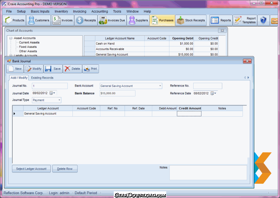Open Receipts from the toolbar

[x=86, y=20]
